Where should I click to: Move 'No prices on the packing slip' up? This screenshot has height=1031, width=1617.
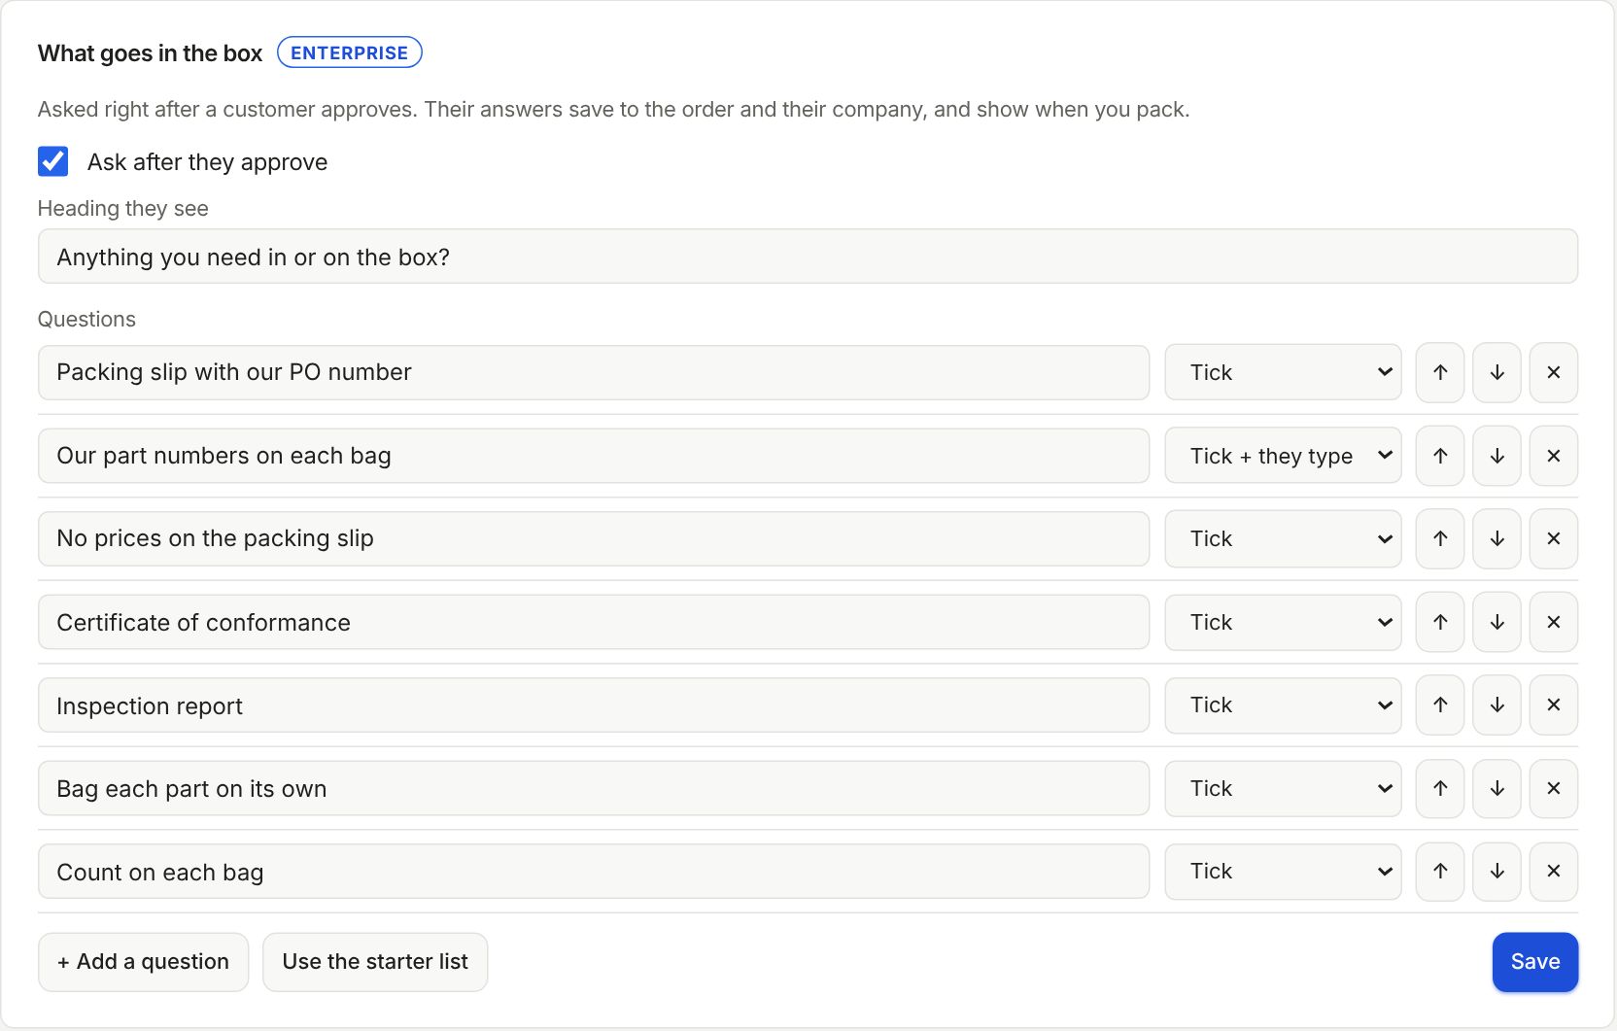(1440, 538)
